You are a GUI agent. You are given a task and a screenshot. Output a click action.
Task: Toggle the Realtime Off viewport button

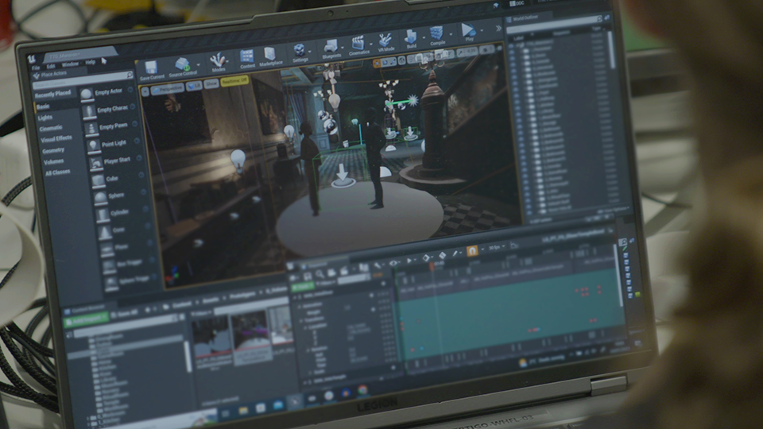click(234, 81)
